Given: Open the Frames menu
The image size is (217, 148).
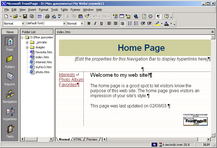Looking at the screenshot, I should click(75, 10).
